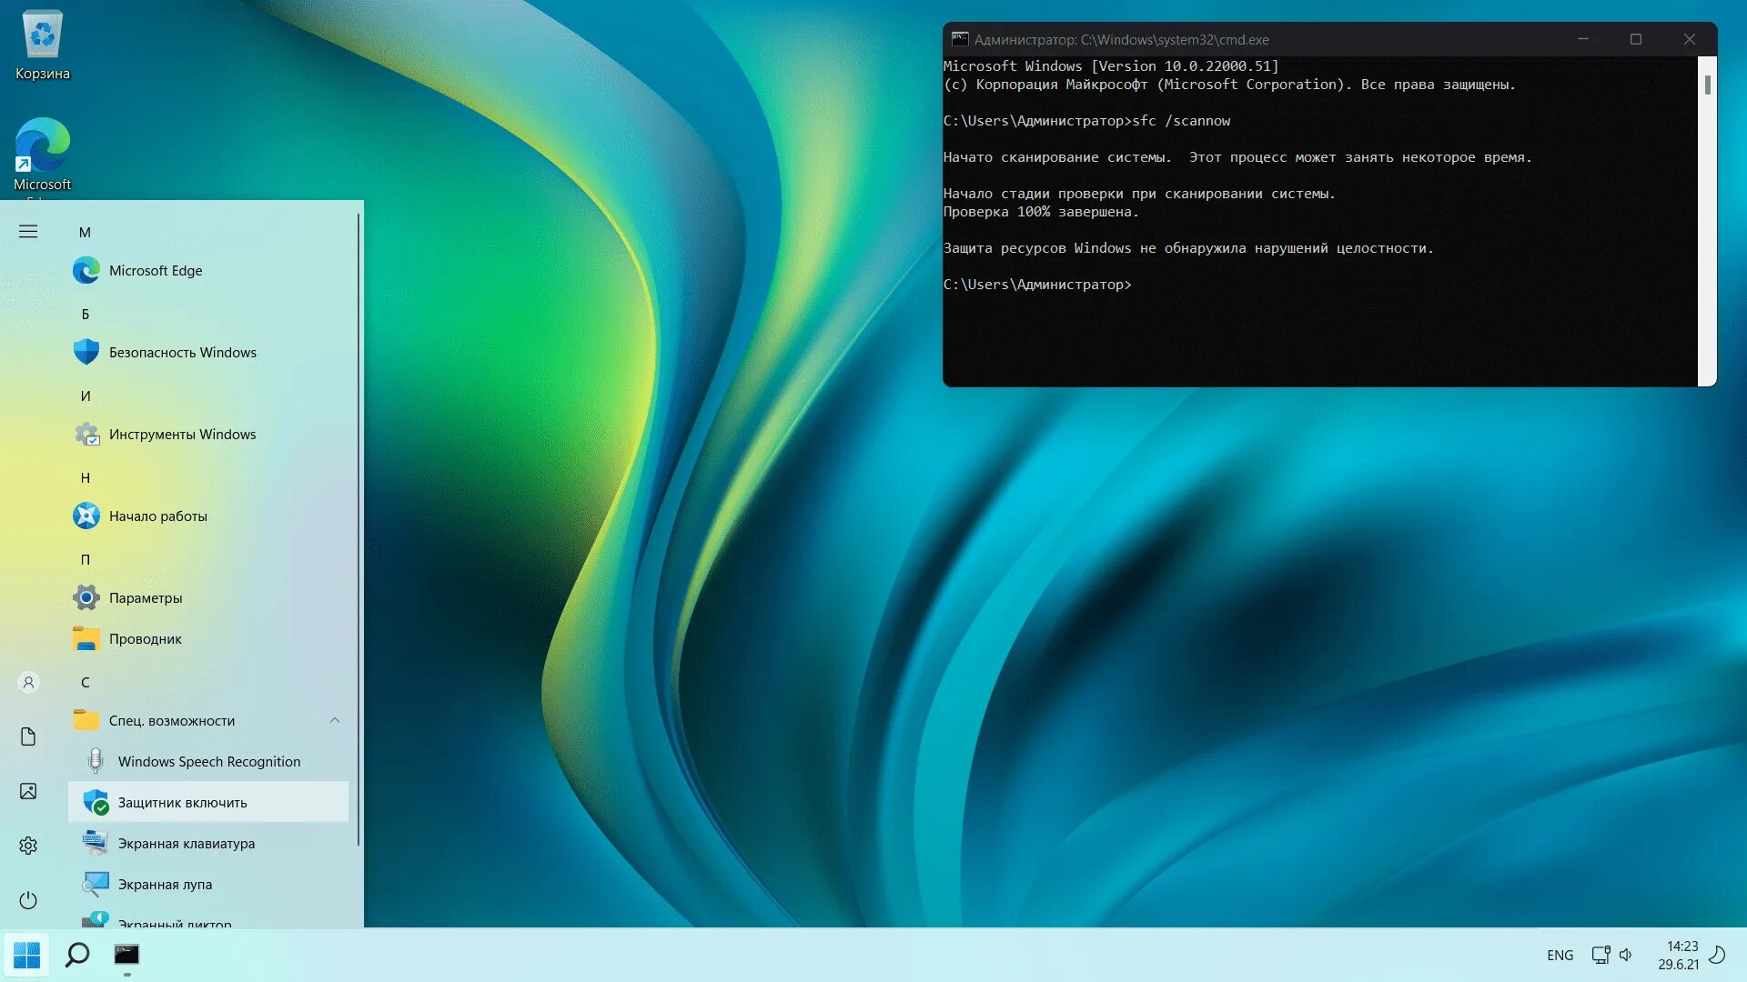
Task: Open Windows Tools folder
Action: tap(182, 433)
